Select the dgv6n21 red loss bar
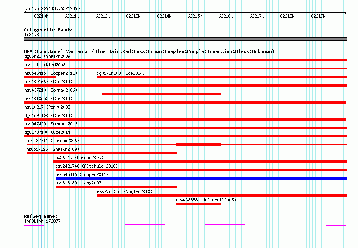This screenshot has width=358, height=248. (x=185, y=60)
